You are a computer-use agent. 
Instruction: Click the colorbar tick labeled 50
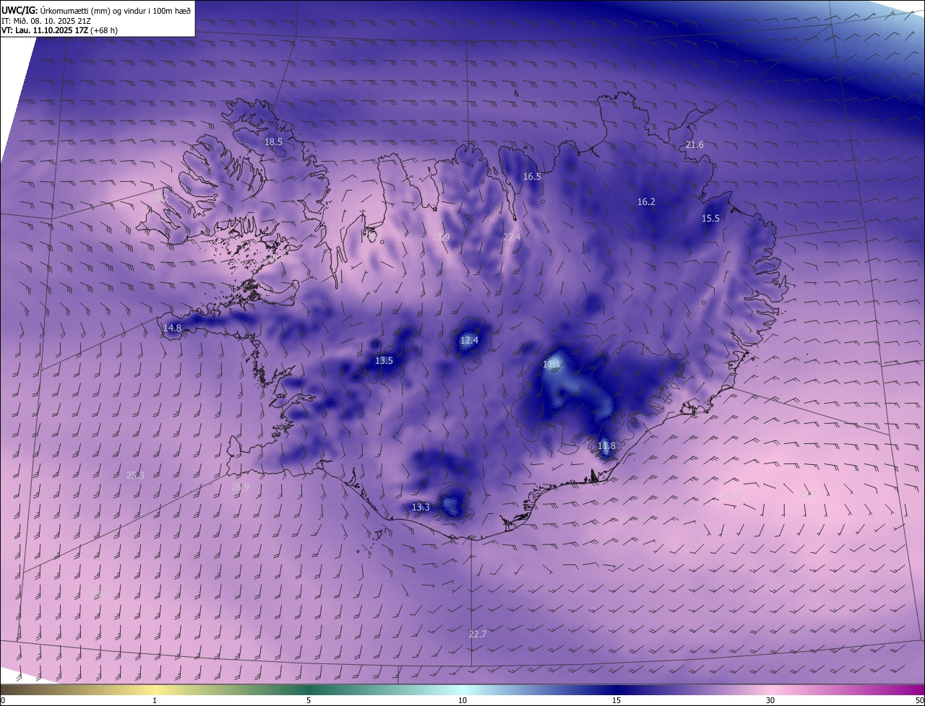919,700
